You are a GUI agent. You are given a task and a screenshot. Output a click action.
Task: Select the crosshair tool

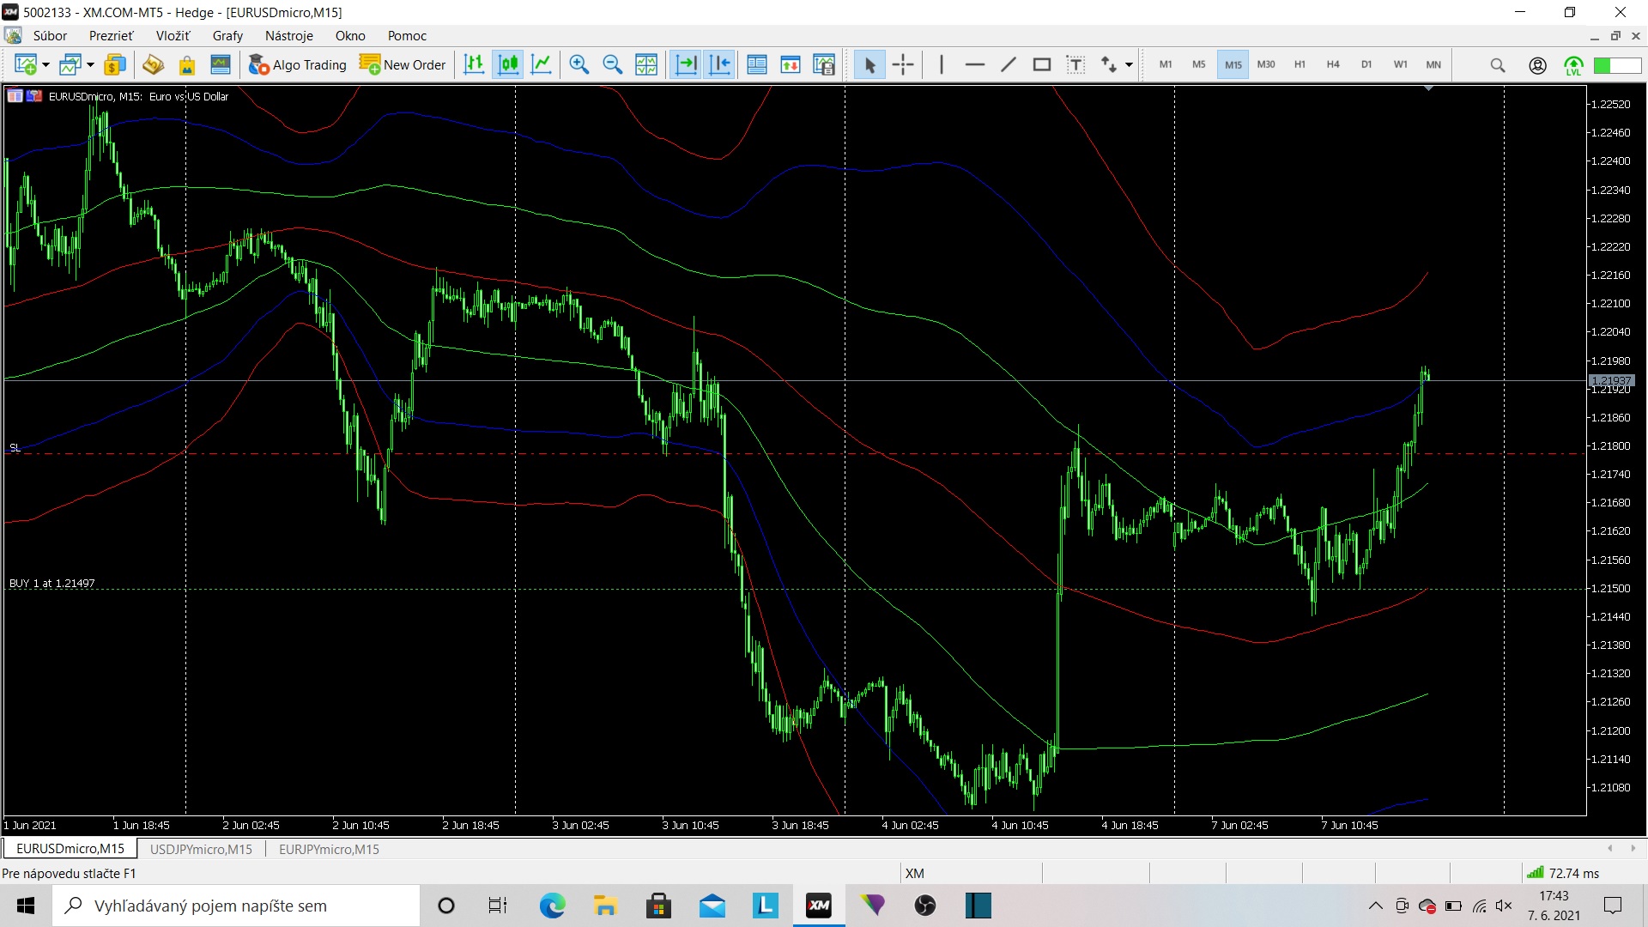coord(903,64)
